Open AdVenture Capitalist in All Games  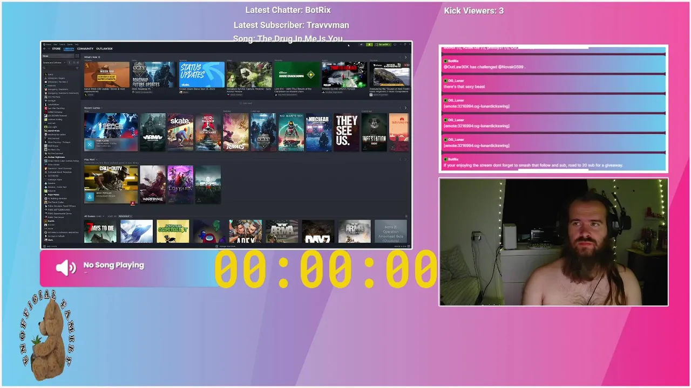coord(173,232)
